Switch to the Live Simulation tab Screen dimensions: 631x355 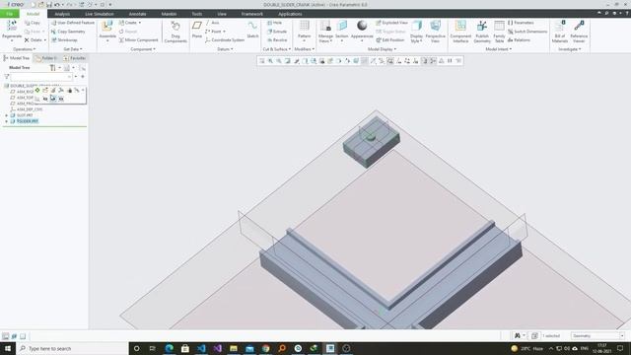(x=100, y=14)
